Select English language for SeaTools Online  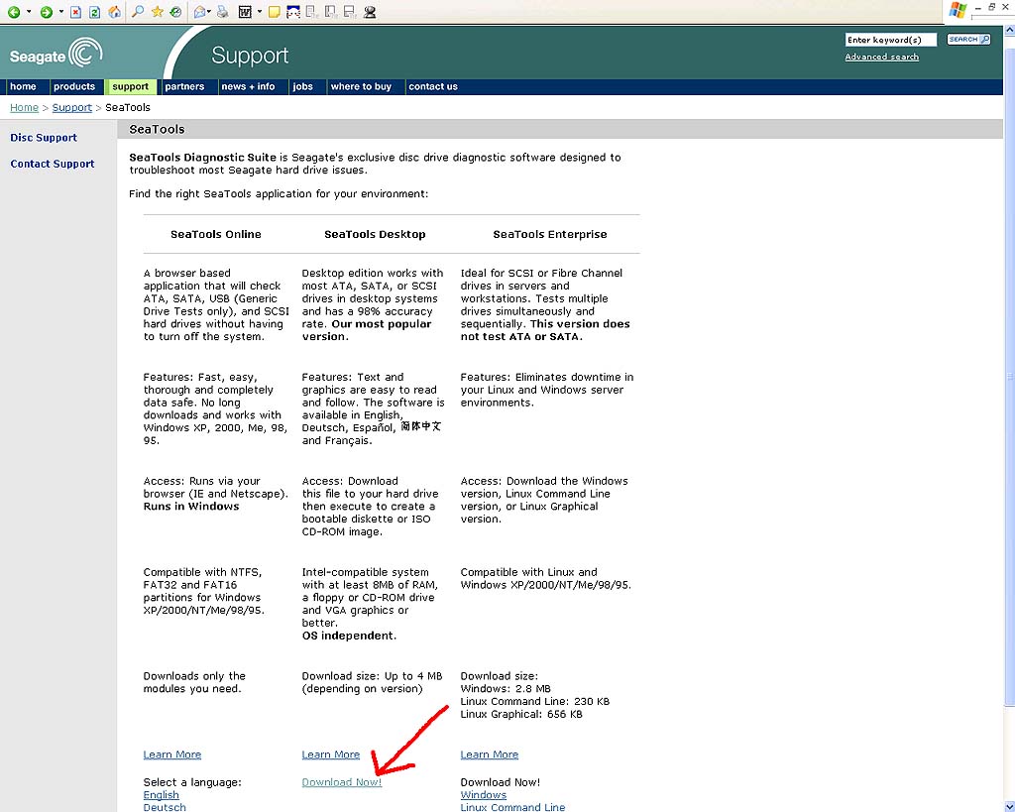(162, 795)
